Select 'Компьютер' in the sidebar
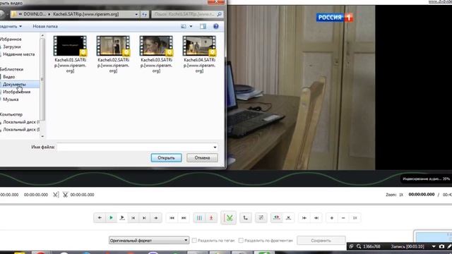This screenshot has width=452, height=254. 11,114
